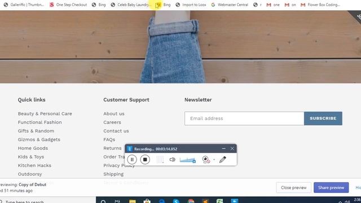Open Windows taskbar search icon
Image resolution: width=361 pixels, height=203 pixels.
103,201
